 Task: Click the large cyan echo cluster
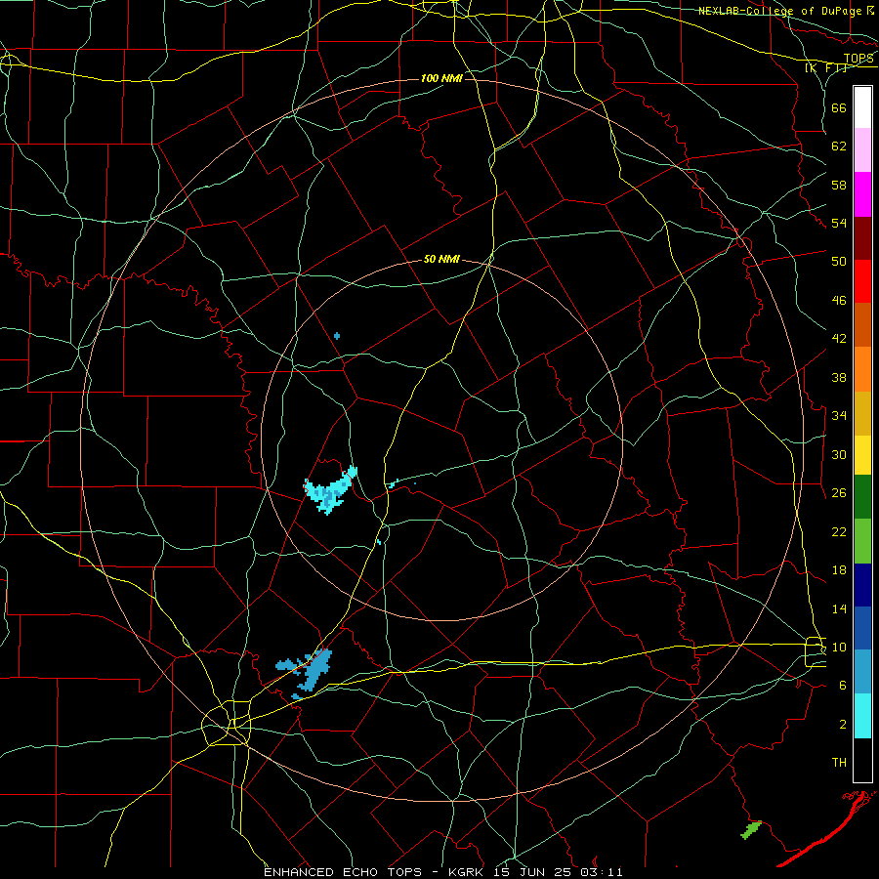coord(329,490)
